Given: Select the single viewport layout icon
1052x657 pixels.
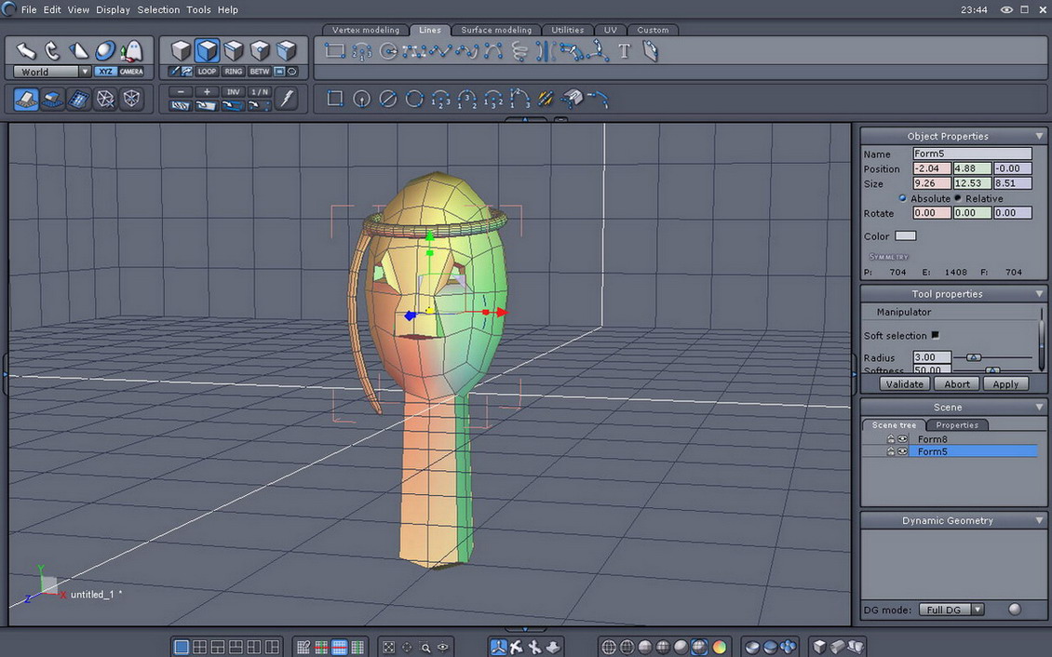Looking at the screenshot, I should (180, 645).
